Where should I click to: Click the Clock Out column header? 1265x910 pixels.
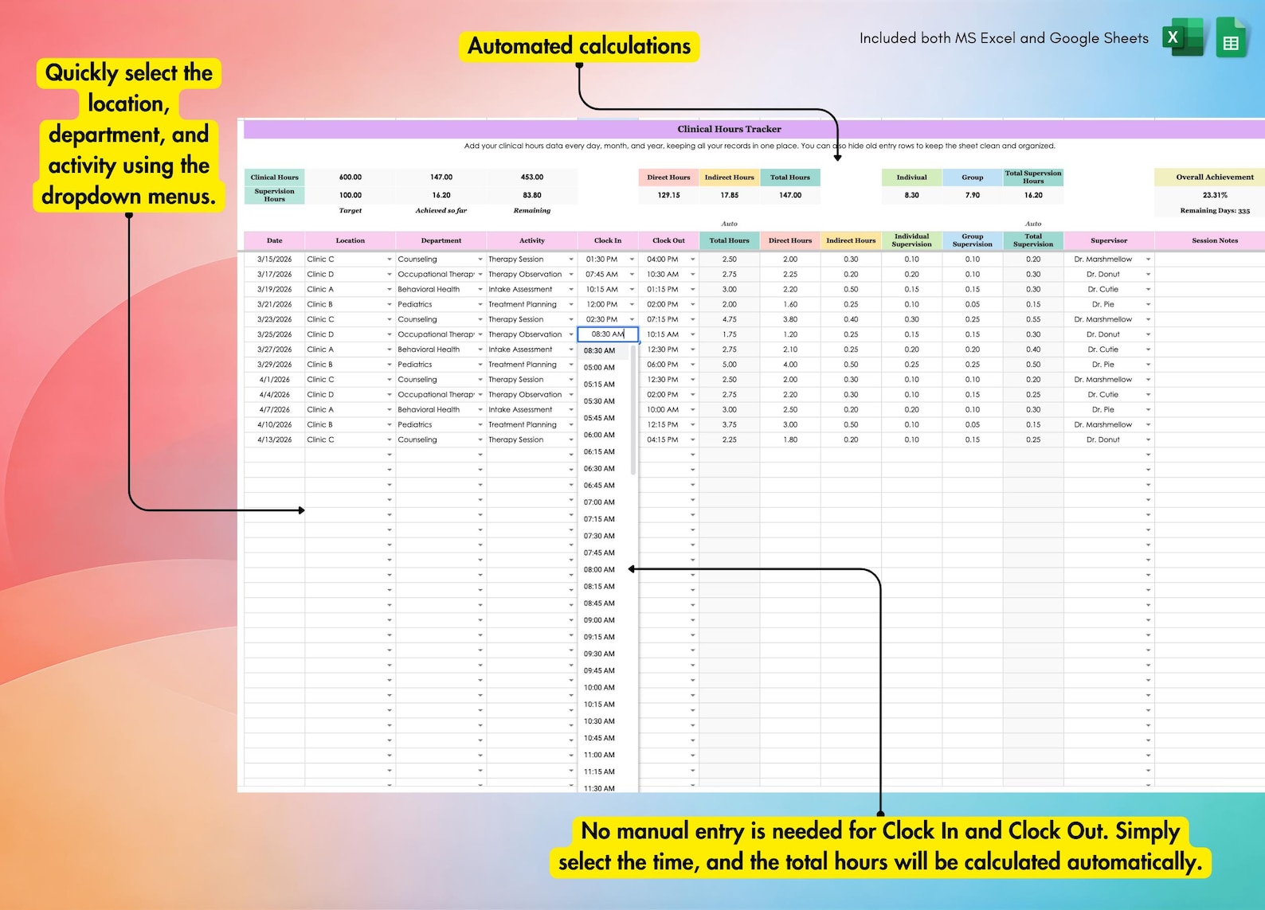(668, 240)
